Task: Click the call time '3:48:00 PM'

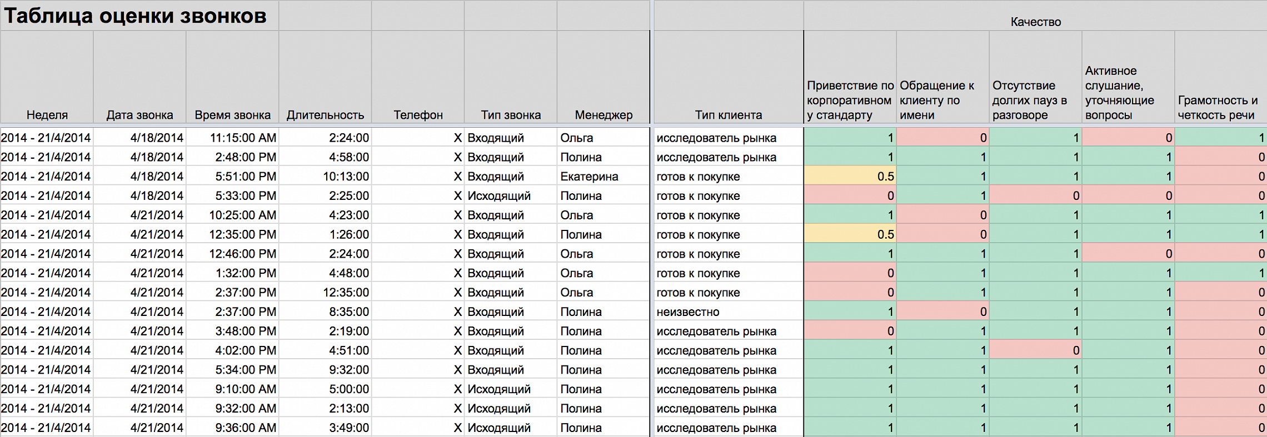Action: pyautogui.click(x=232, y=331)
